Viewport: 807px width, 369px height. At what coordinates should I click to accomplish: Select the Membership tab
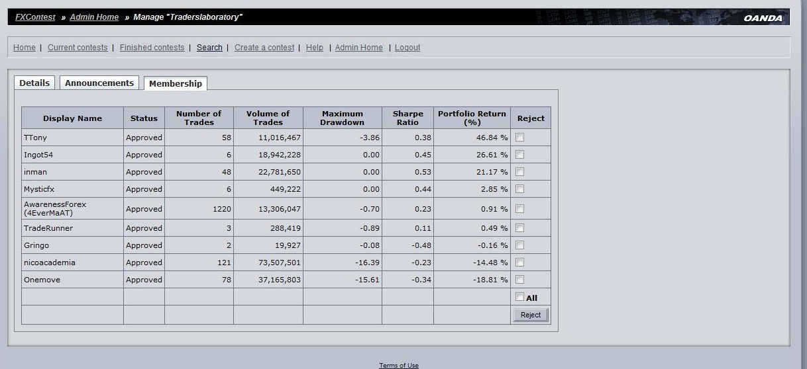click(176, 83)
